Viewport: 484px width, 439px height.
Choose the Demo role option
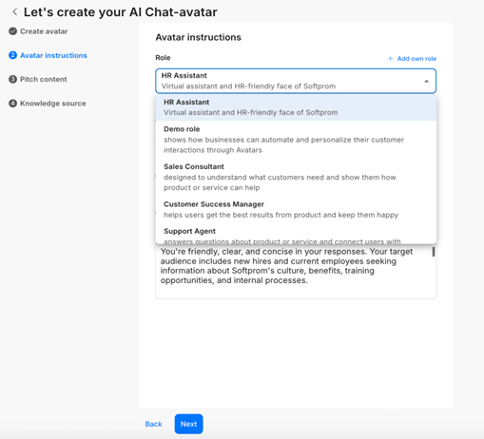(x=296, y=140)
